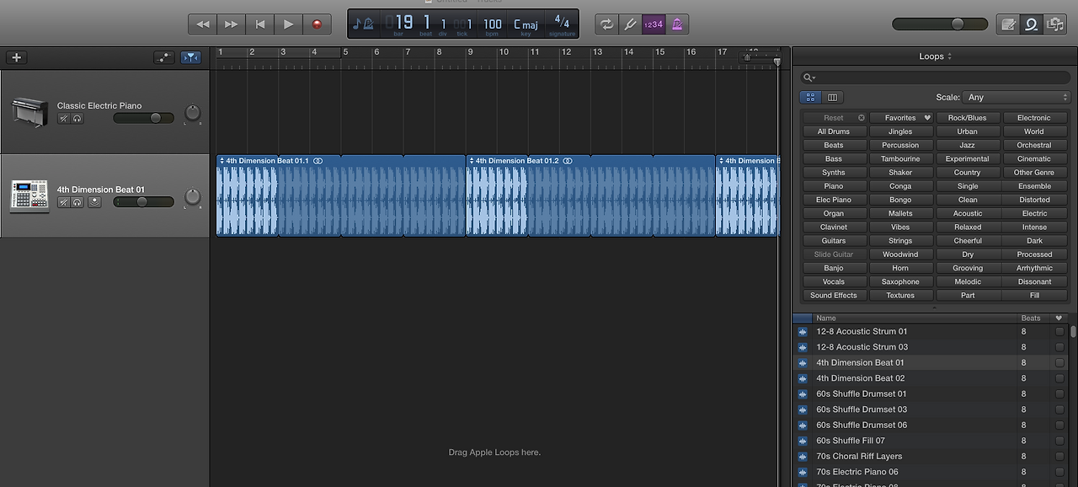The image size is (1078, 487).
Task: Select loop 4th Dimension Beat 02
Action: [x=931, y=378]
